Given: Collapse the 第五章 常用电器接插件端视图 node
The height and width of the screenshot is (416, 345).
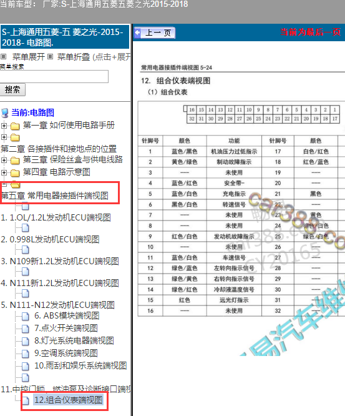Looking at the screenshot, I should [x=4, y=184].
